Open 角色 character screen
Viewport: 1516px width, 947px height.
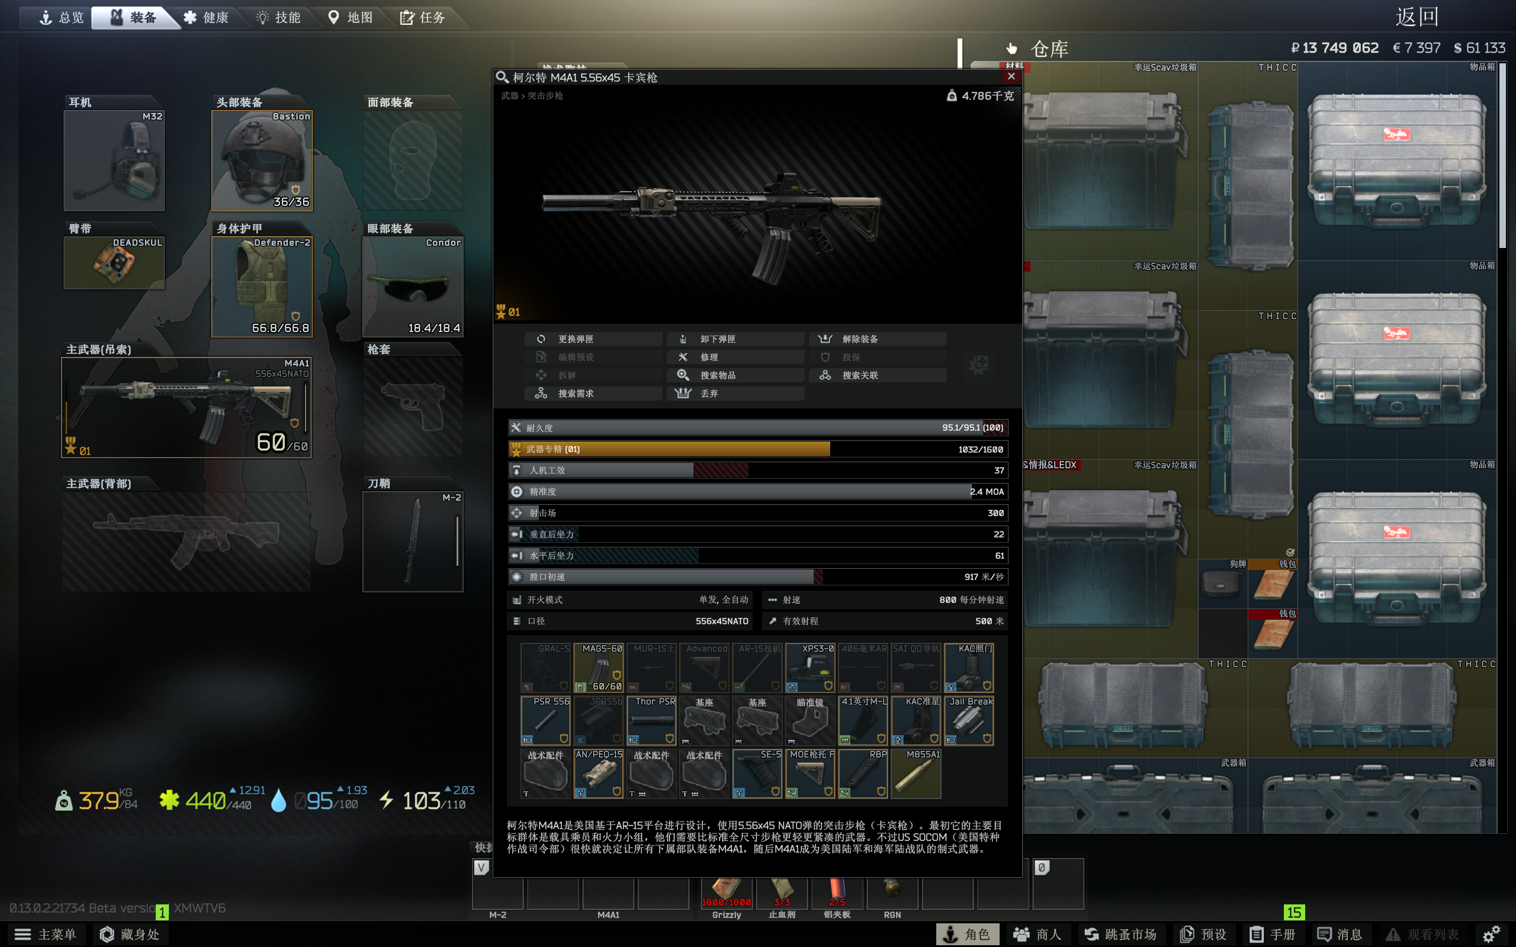pos(968,934)
